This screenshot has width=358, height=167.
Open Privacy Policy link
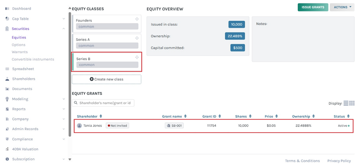point(339,161)
